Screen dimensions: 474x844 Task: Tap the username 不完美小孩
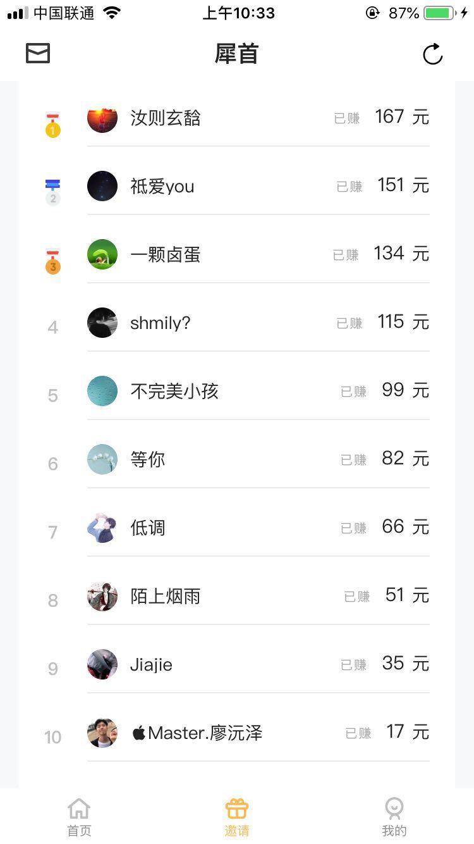tap(174, 391)
